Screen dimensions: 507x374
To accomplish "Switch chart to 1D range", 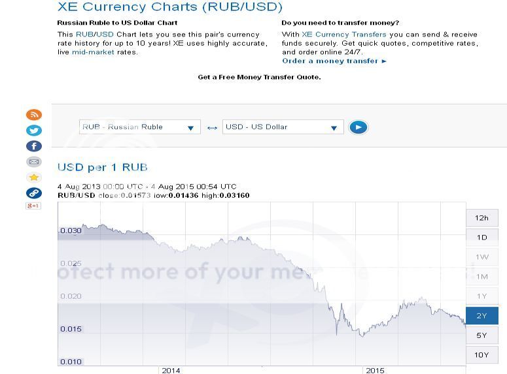I will pos(481,238).
